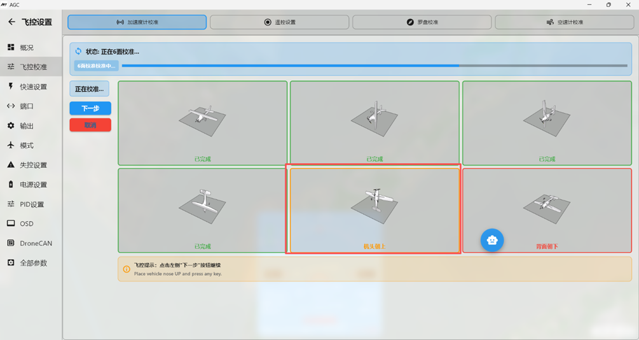Click the 输出 gear icon in sidebar
The width and height of the screenshot is (639, 340).
[x=11, y=126]
